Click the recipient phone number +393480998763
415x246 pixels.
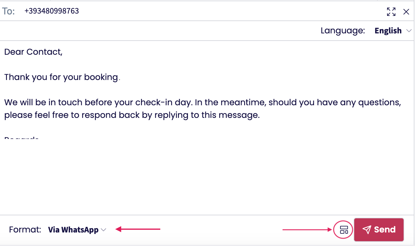click(x=52, y=11)
